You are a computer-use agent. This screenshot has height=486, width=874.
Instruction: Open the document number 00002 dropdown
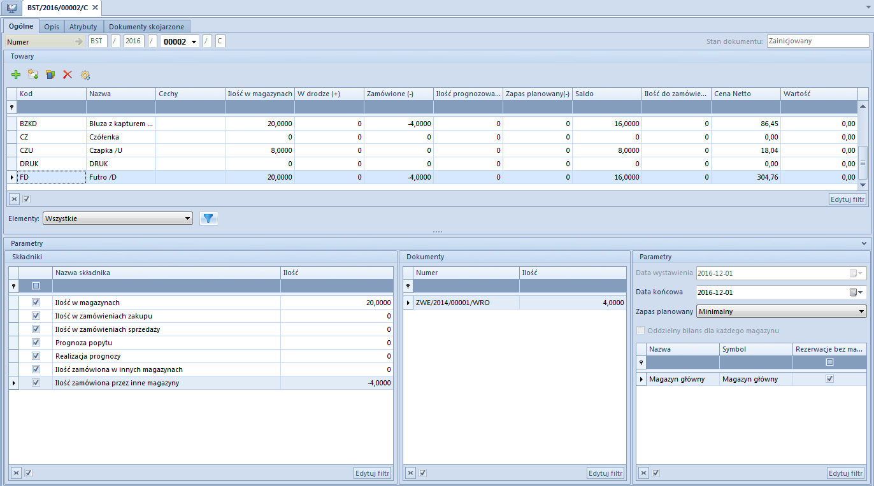point(194,41)
